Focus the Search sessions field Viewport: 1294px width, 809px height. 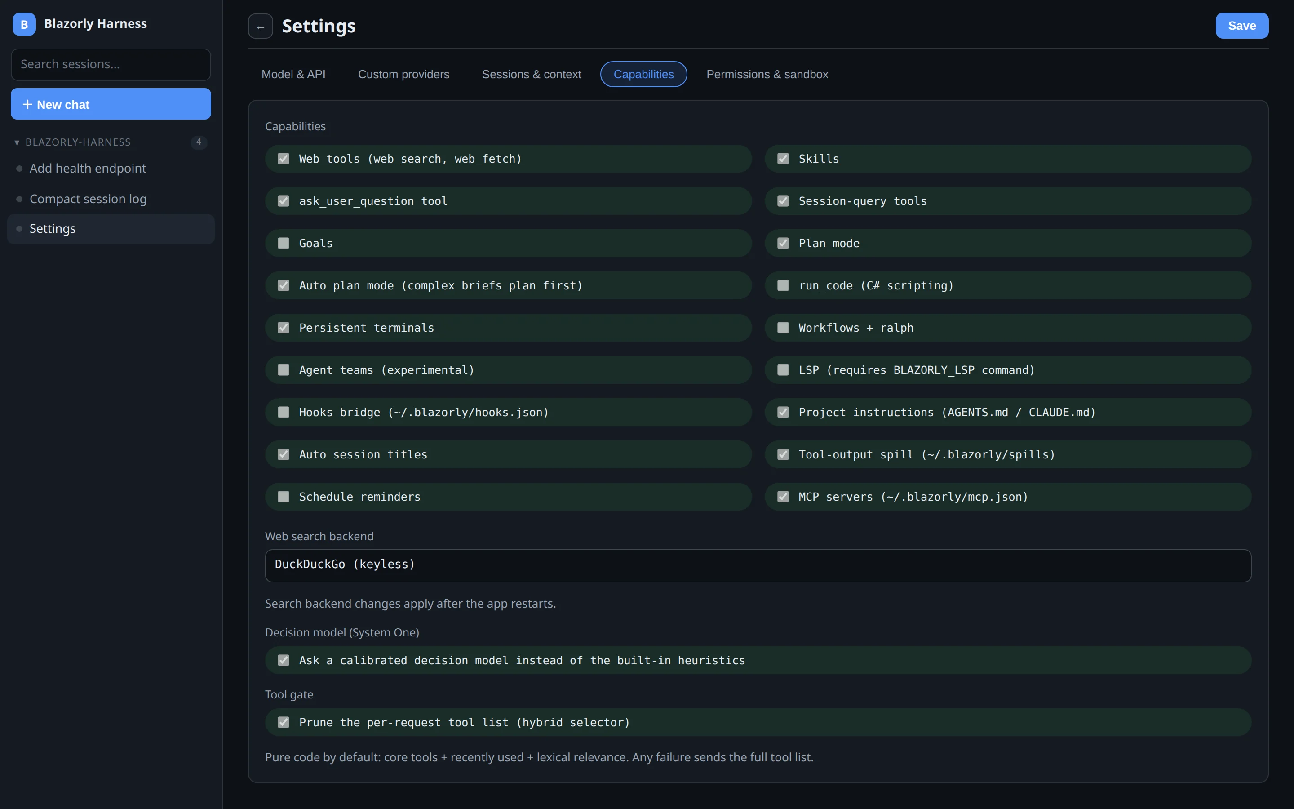point(111,65)
